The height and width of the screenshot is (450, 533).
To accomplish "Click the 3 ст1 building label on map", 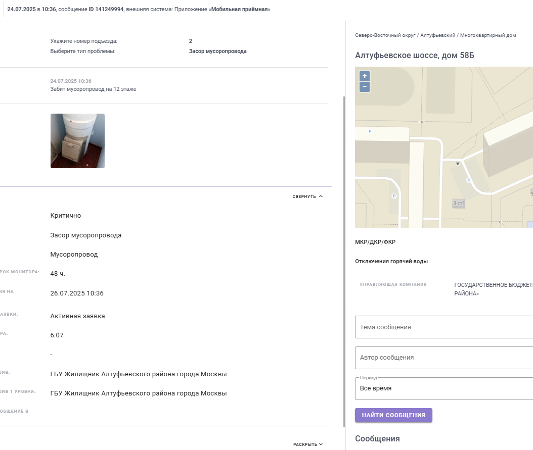I will [x=459, y=203].
